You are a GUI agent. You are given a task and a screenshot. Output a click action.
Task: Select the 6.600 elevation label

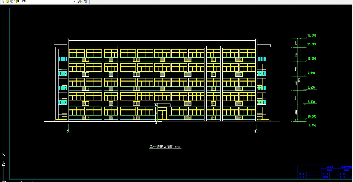pos(311,87)
